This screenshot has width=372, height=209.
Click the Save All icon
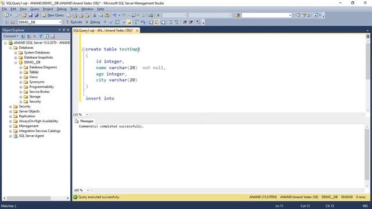tap(37, 16)
